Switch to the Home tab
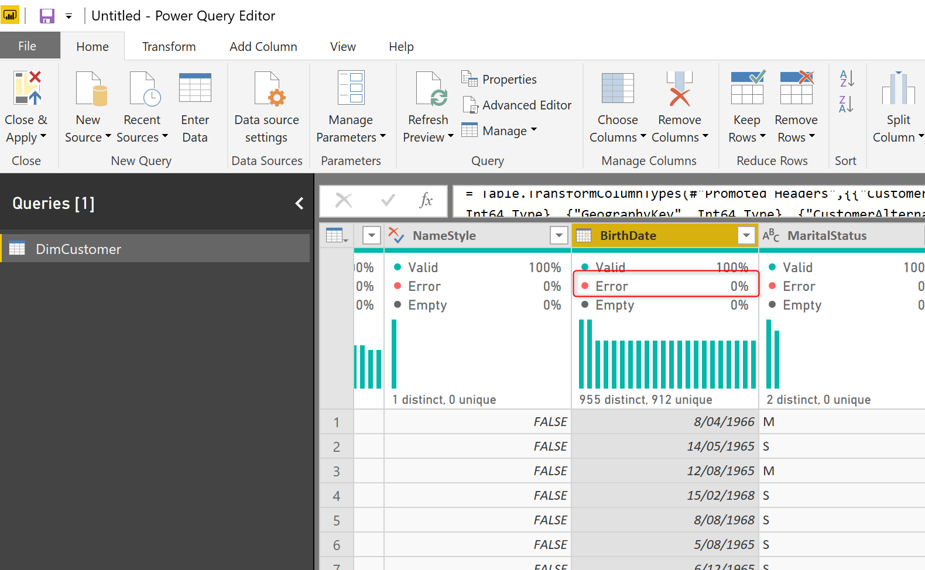 [x=92, y=46]
